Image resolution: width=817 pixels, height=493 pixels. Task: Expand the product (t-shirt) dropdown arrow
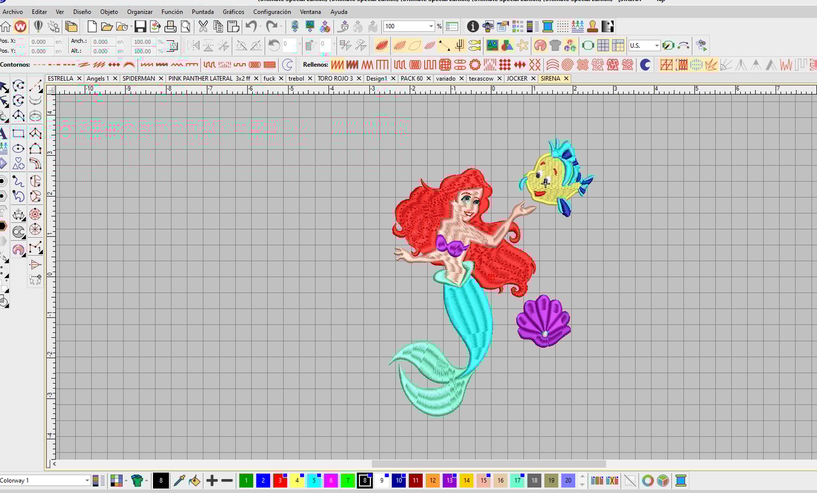(x=146, y=480)
